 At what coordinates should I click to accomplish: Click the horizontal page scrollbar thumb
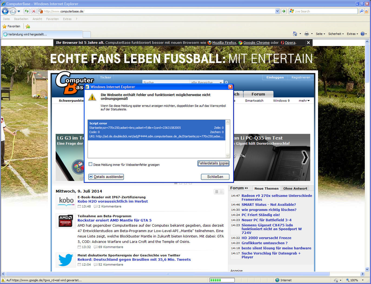point(168,274)
